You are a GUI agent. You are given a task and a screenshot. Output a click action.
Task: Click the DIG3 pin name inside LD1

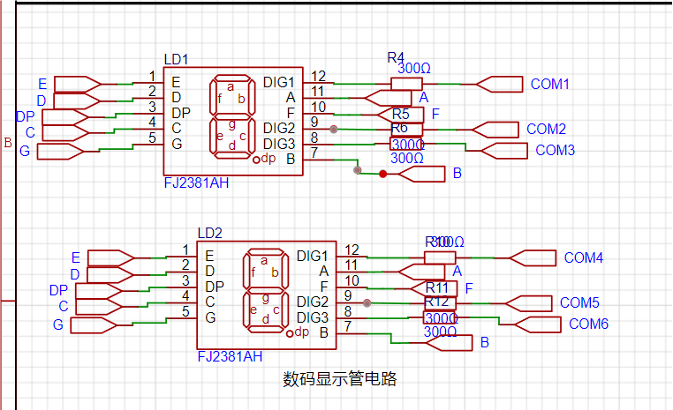(278, 144)
